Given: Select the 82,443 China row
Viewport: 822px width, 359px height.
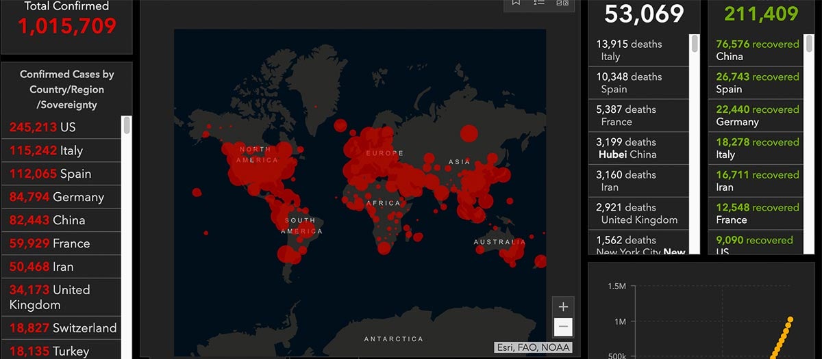Looking at the screenshot, I should pos(62,220).
